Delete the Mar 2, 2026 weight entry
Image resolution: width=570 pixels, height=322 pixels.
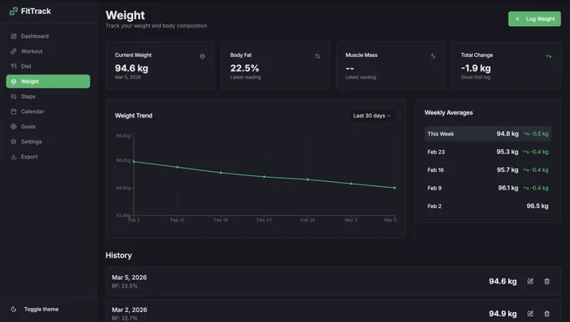(x=547, y=314)
